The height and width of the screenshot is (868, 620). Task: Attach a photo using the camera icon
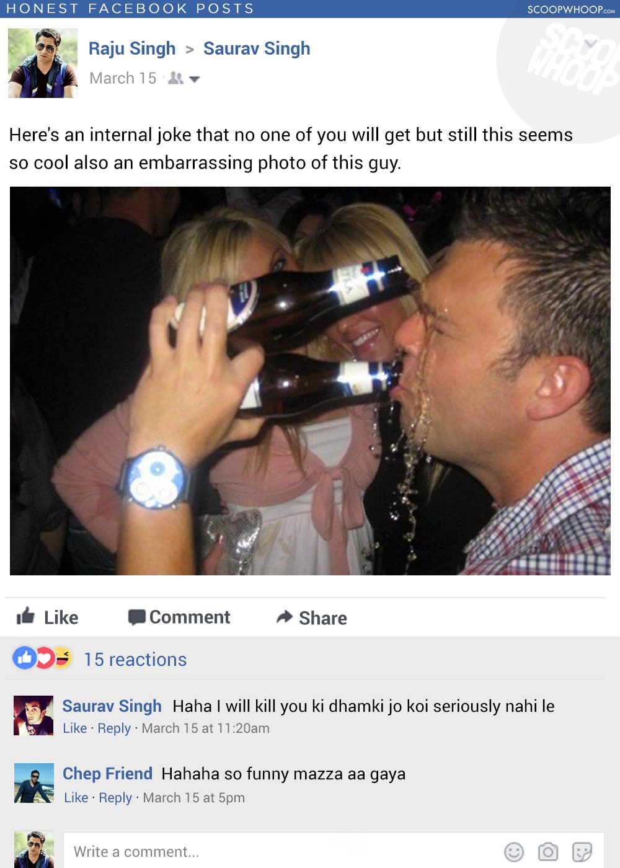548,852
